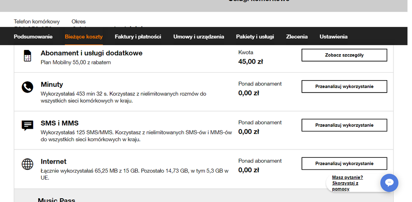Open the Pakiety i usługi tab
The height and width of the screenshot is (202, 412).
pos(255,37)
